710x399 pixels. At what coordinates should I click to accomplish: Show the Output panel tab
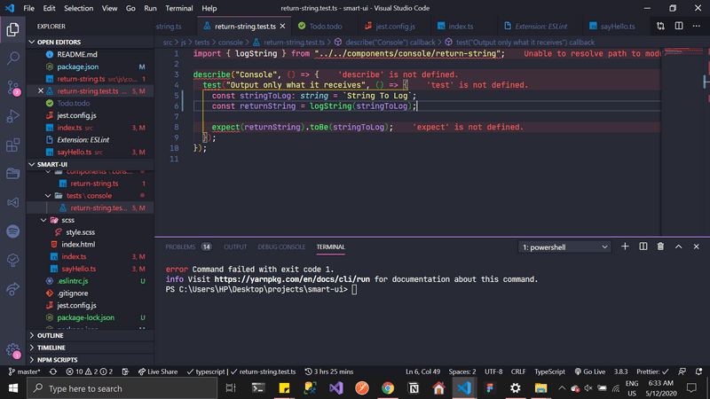click(235, 246)
